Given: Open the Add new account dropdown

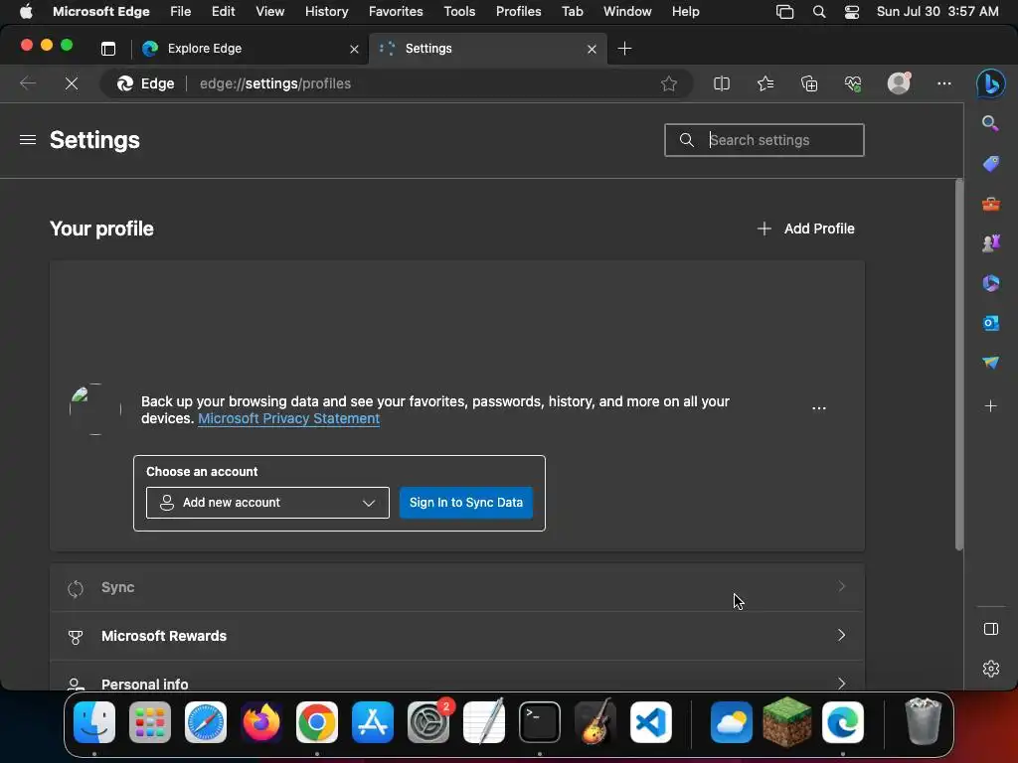Looking at the screenshot, I should click(267, 503).
